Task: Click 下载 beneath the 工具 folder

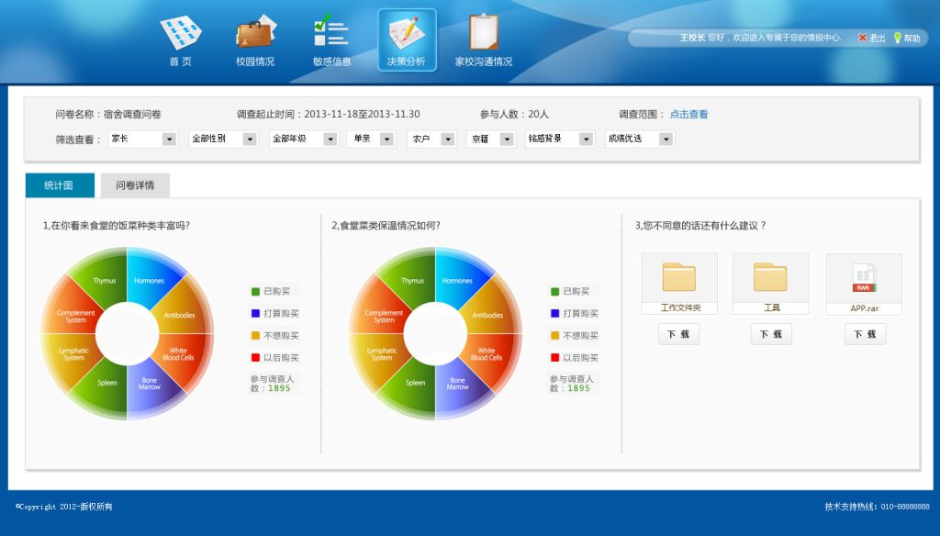Action: pyautogui.click(x=770, y=334)
